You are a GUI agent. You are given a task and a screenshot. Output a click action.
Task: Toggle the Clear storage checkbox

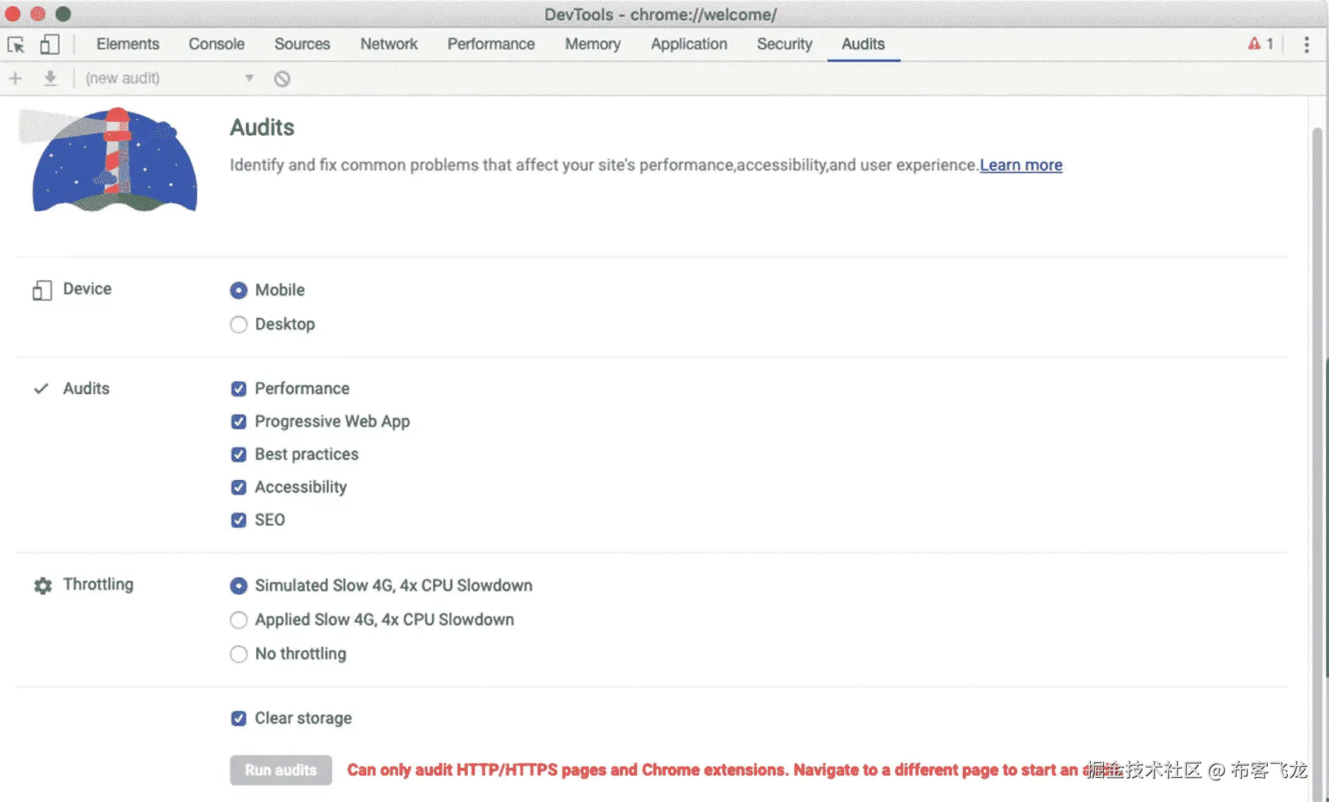tap(239, 718)
